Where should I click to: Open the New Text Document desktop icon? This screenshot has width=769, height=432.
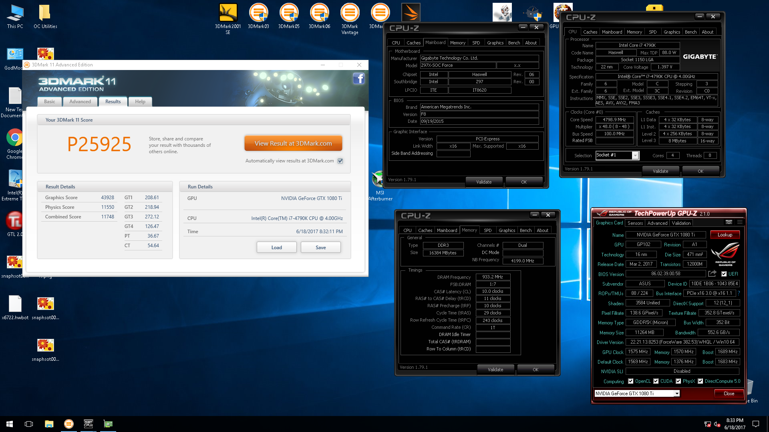click(x=15, y=102)
